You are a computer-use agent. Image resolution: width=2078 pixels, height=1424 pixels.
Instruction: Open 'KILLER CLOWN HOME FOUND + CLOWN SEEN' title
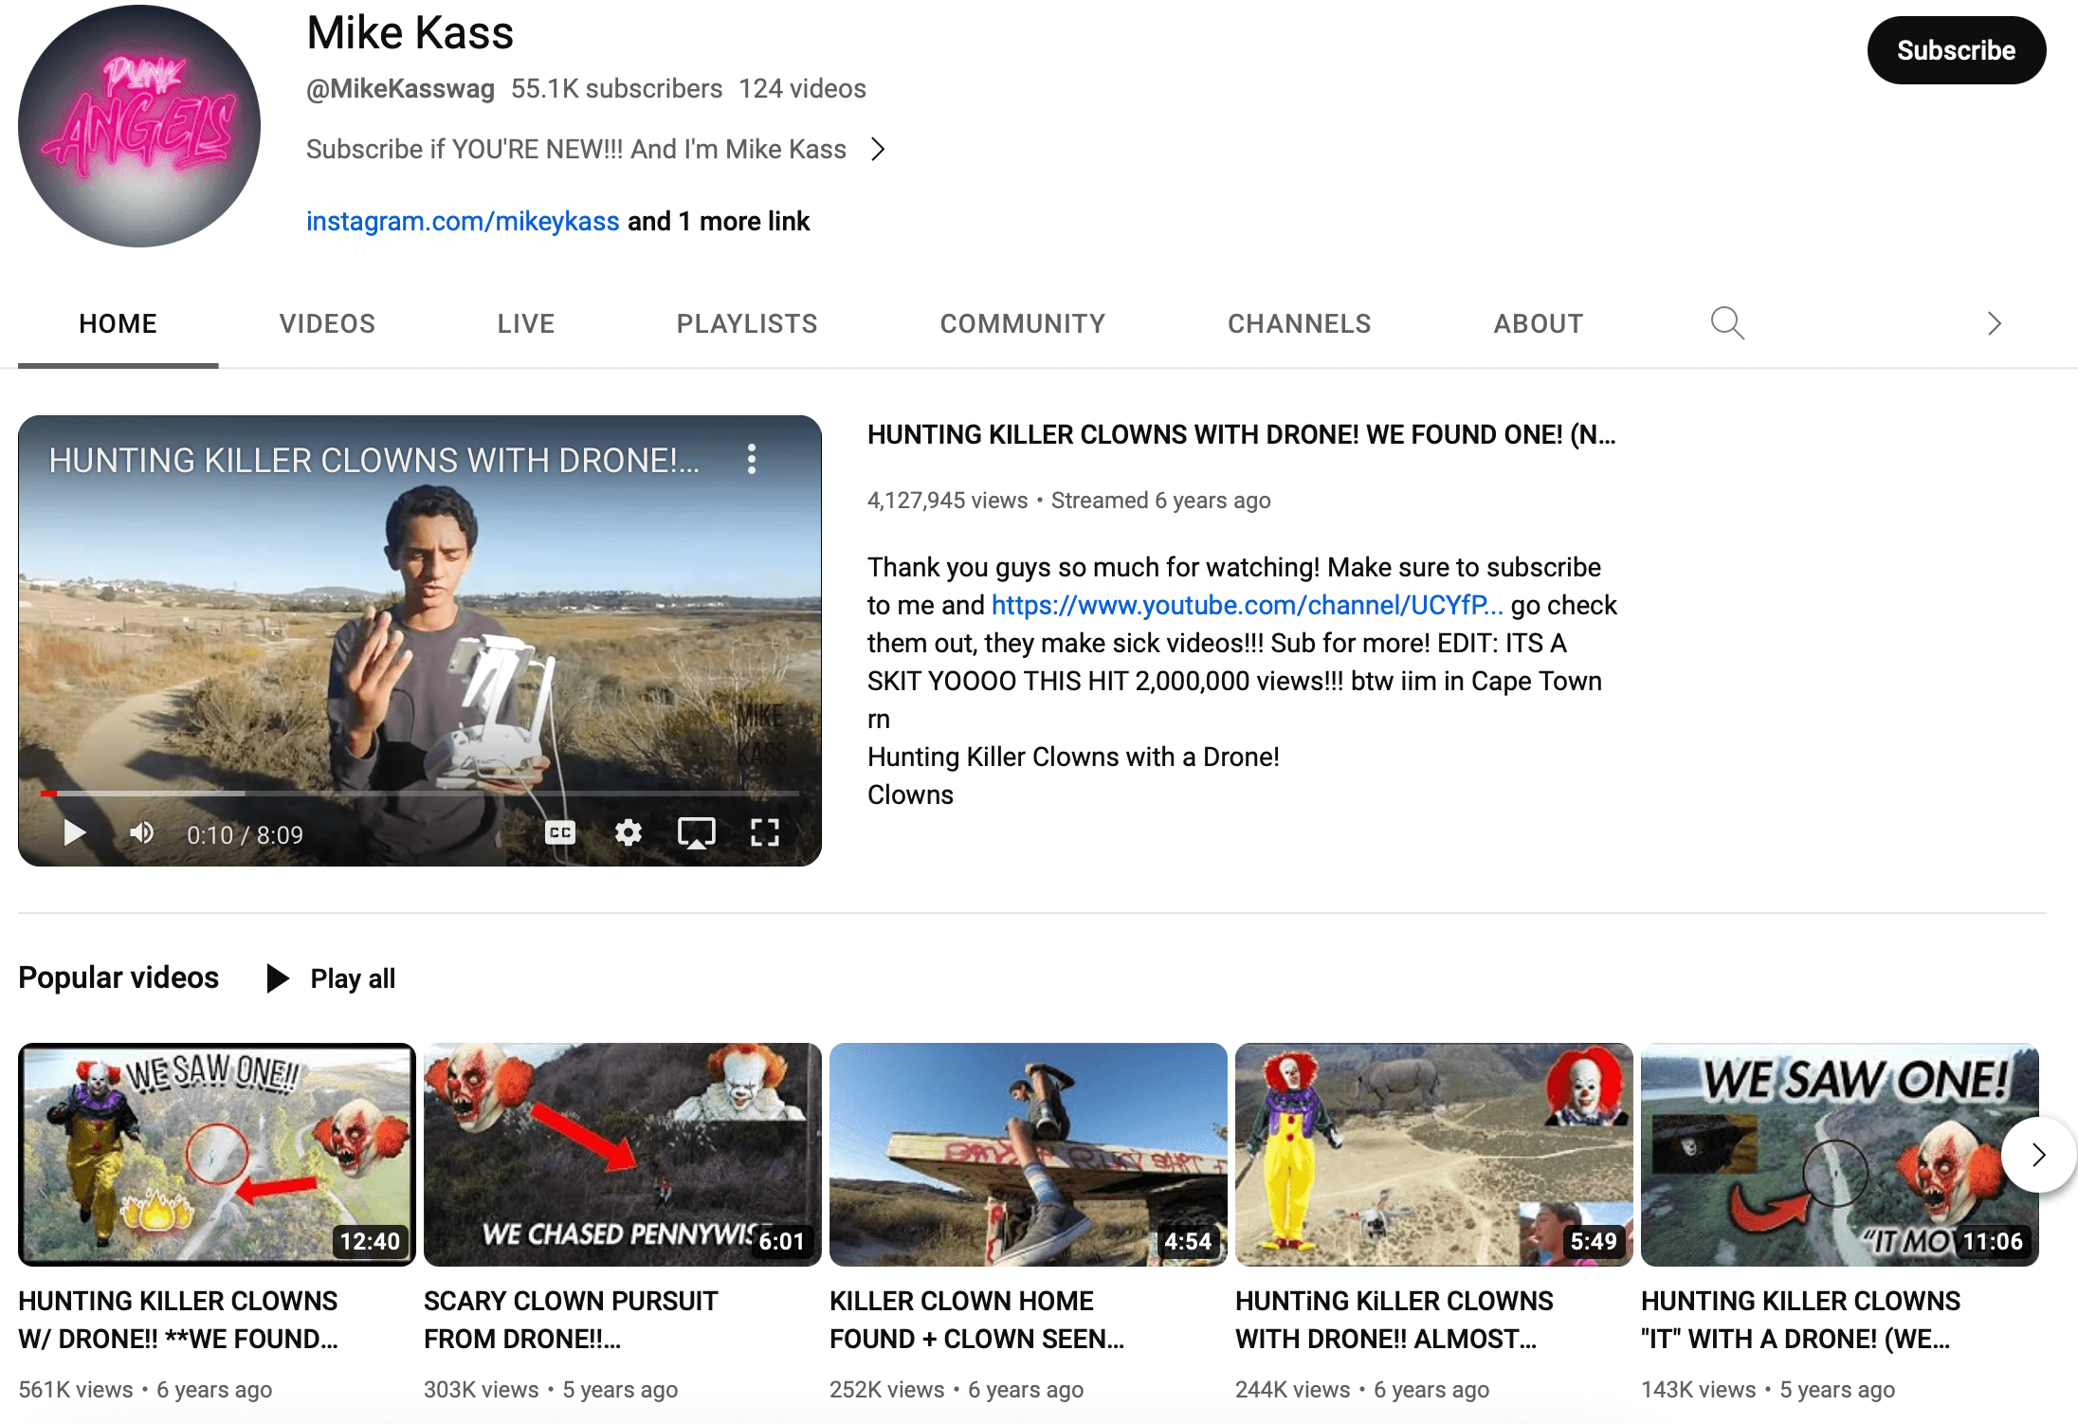pos(976,1320)
